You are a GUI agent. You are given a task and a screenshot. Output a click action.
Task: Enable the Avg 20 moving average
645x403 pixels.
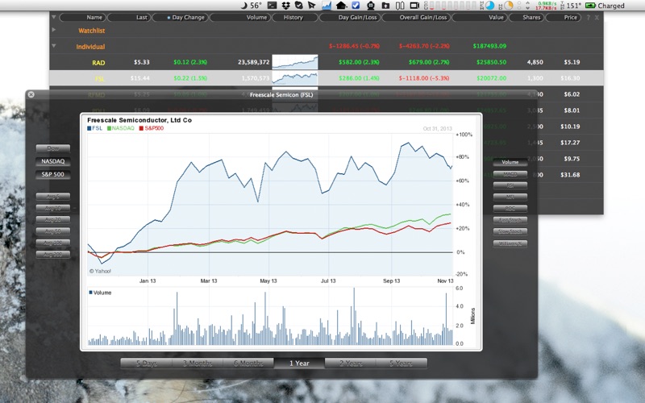pos(53,219)
